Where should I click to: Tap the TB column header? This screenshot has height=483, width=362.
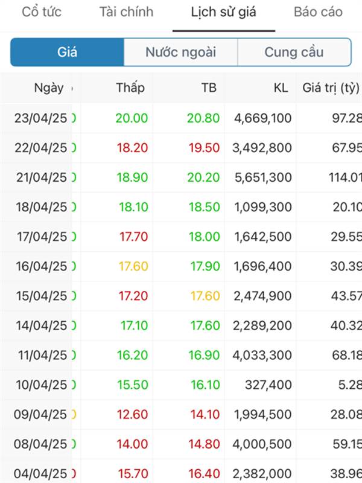coord(209,88)
